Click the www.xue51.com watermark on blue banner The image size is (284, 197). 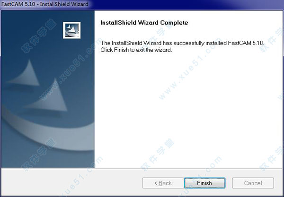point(69,71)
